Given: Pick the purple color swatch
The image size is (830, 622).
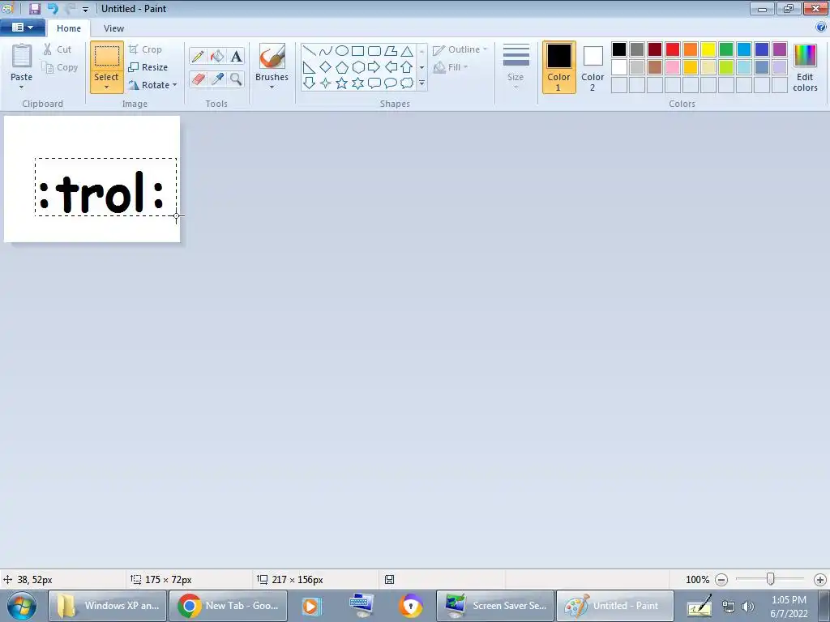Looking at the screenshot, I should tap(780, 49).
